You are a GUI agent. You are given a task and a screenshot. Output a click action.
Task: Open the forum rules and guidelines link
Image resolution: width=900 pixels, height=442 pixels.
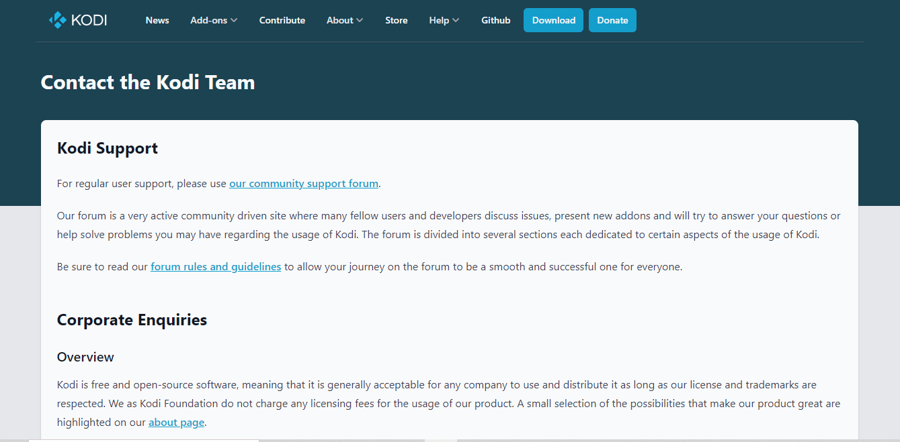[x=216, y=266]
